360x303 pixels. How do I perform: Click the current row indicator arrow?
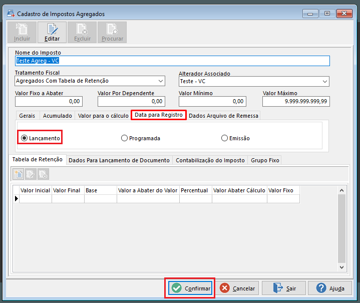click(17, 198)
